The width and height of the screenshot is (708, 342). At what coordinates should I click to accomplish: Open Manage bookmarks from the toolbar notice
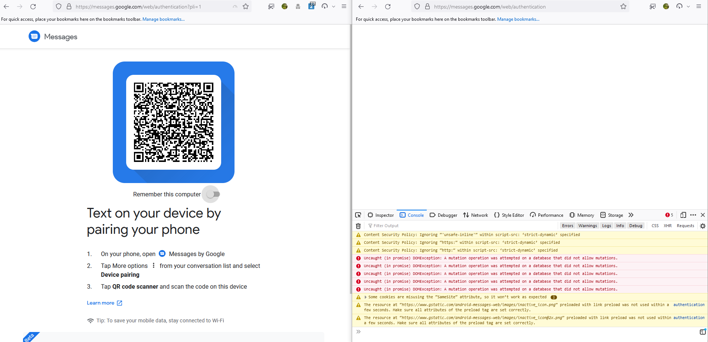click(x=163, y=19)
